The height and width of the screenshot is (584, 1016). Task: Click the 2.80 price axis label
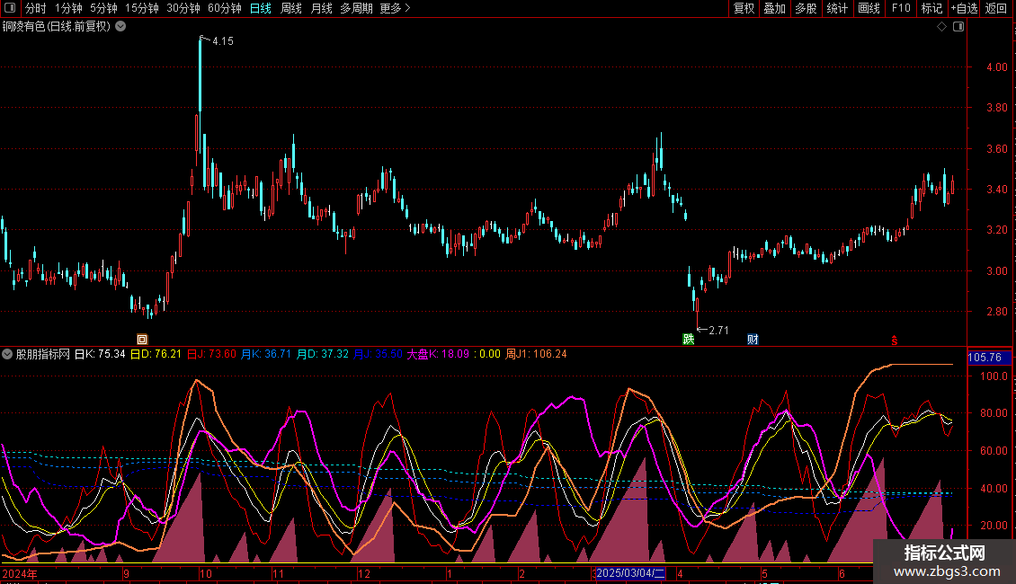[x=996, y=311]
